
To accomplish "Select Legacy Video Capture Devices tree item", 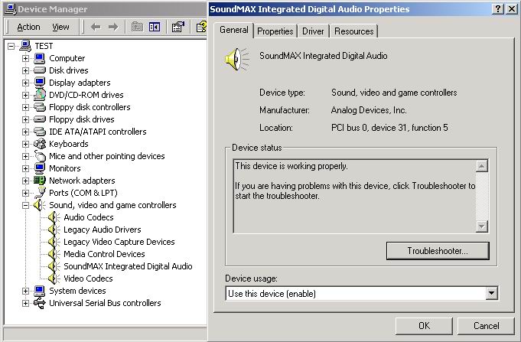I will (119, 242).
